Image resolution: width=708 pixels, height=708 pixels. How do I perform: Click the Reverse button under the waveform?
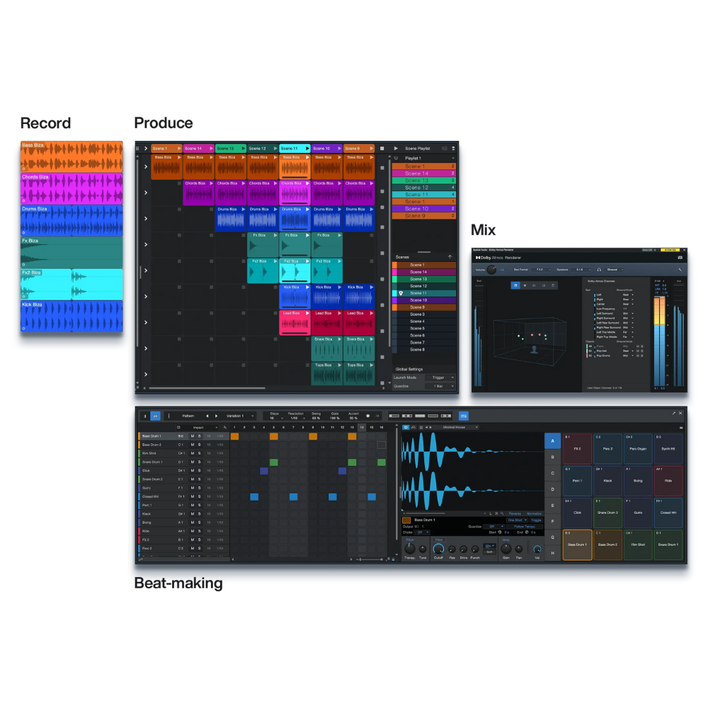(x=515, y=513)
